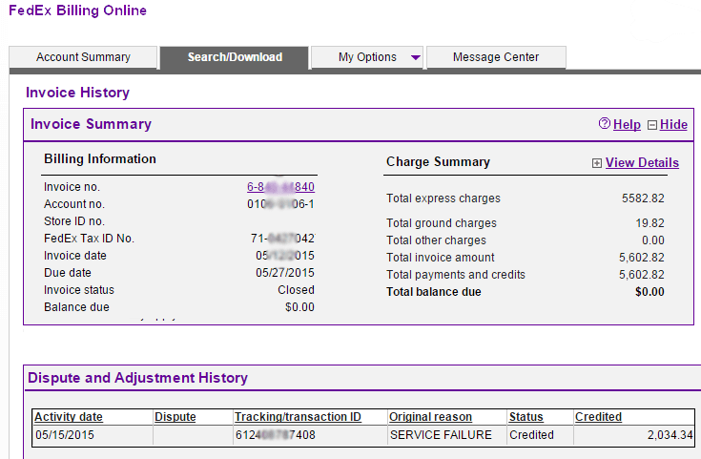
Task: Go to the Message Center tab
Action: tap(496, 57)
